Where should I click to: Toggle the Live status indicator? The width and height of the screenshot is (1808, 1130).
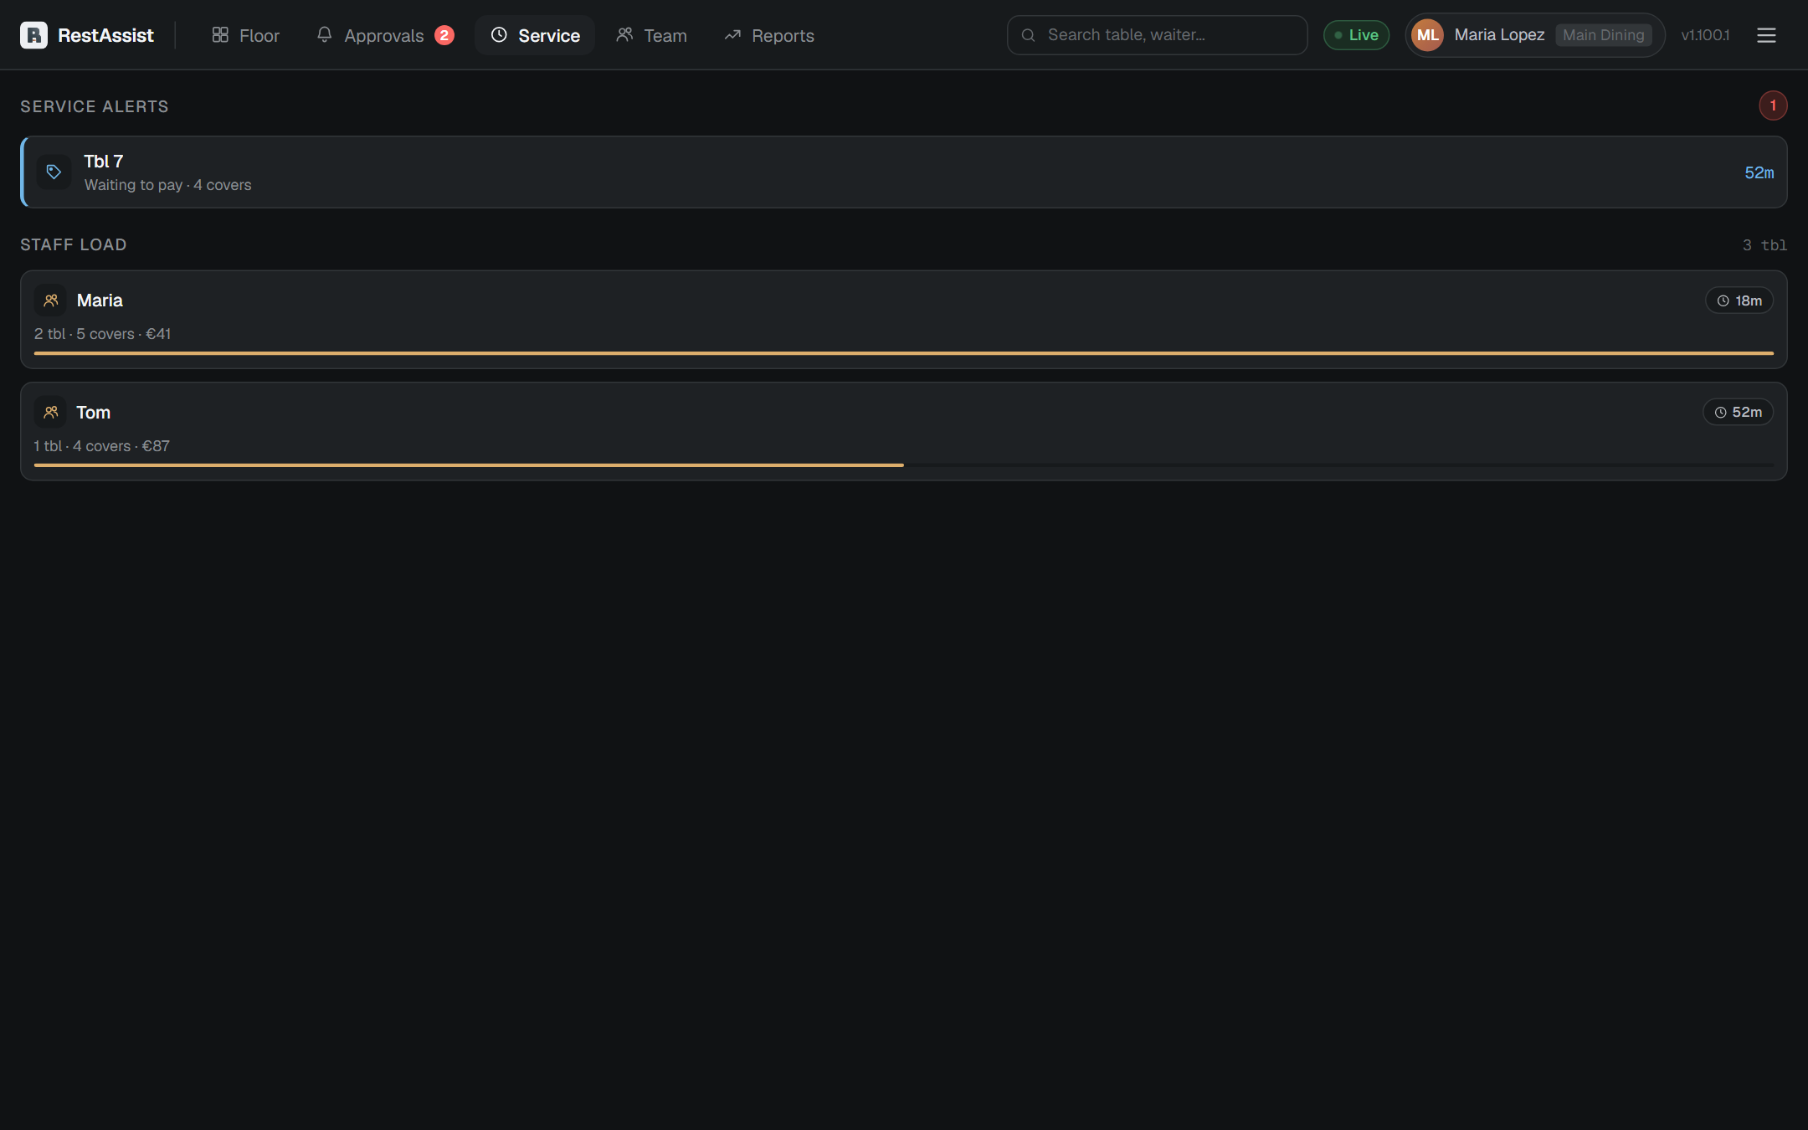tap(1356, 35)
